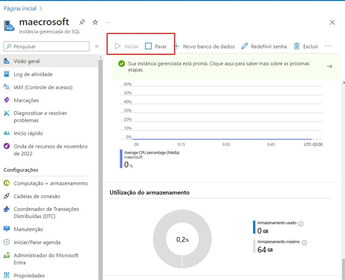Screen dimensions: 345x280
Task: Select the tag icon beside Marcações
Action: click(x=6, y=100)
